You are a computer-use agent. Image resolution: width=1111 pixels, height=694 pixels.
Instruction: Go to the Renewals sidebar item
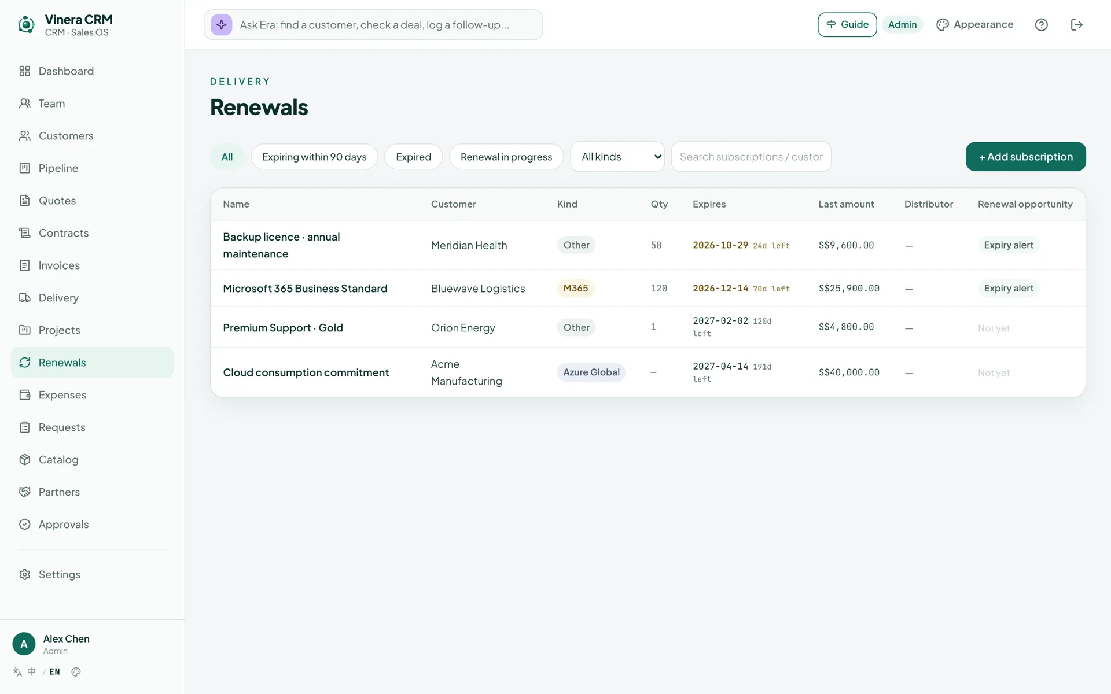[92, 363]
